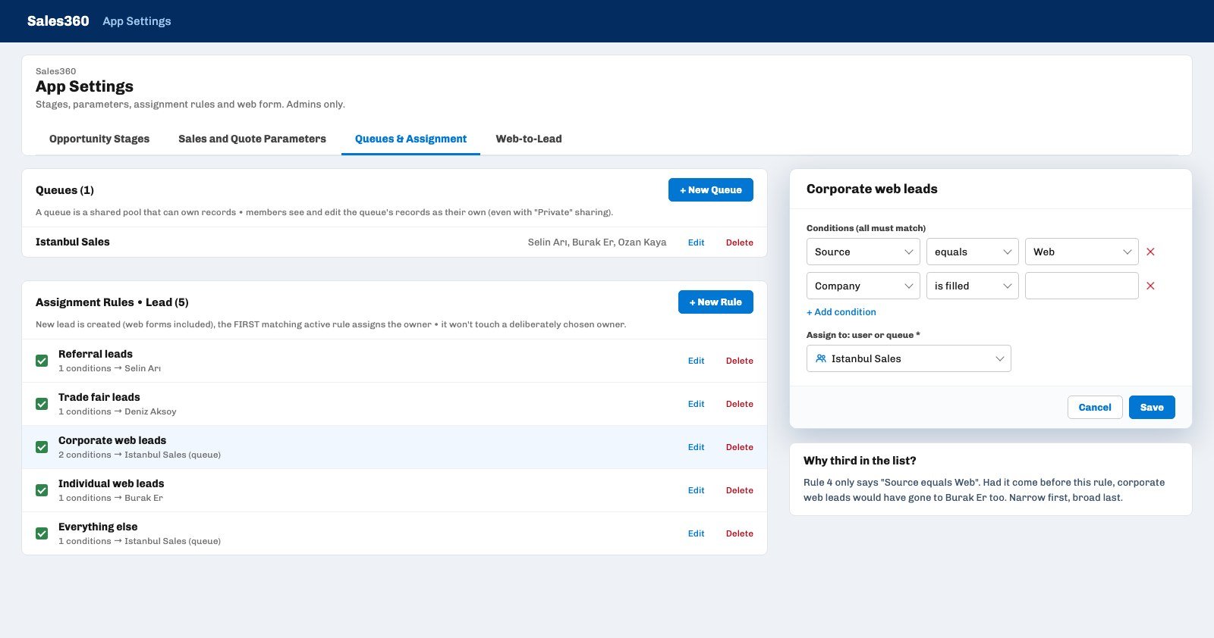
Task: Open the is filled operator dropdown
Action: 972,286
